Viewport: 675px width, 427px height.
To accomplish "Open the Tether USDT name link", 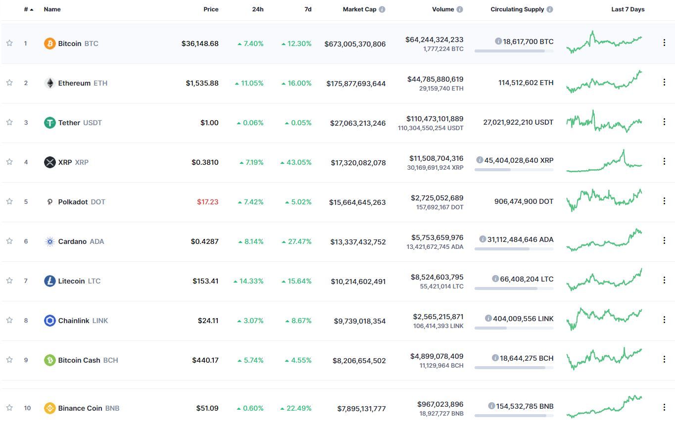I will (80, 123).
